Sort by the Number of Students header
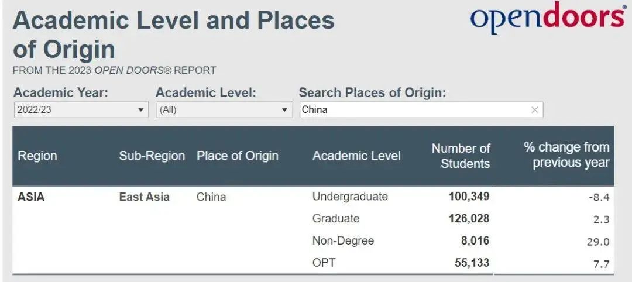The width and height of the screenshot is (632, 282). point(461,156)
